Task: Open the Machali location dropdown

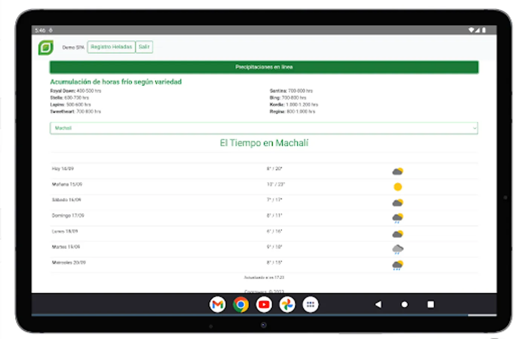Action: coord(264,128)
